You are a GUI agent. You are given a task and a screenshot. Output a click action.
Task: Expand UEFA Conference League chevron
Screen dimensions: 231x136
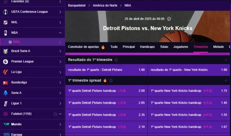60,12
